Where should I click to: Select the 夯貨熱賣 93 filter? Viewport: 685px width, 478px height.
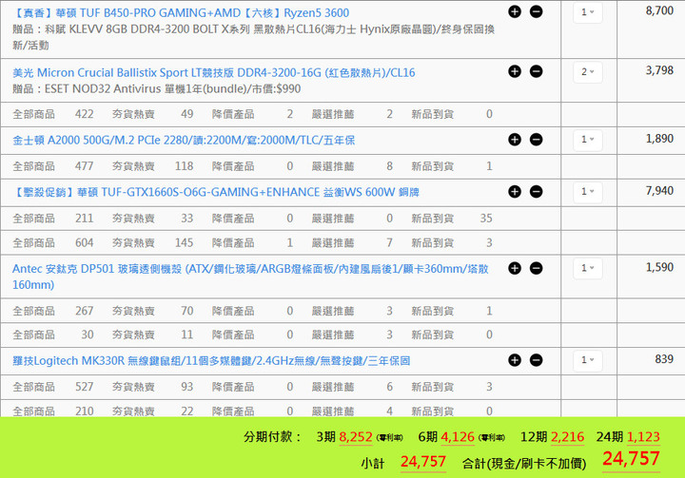point(152,387)
